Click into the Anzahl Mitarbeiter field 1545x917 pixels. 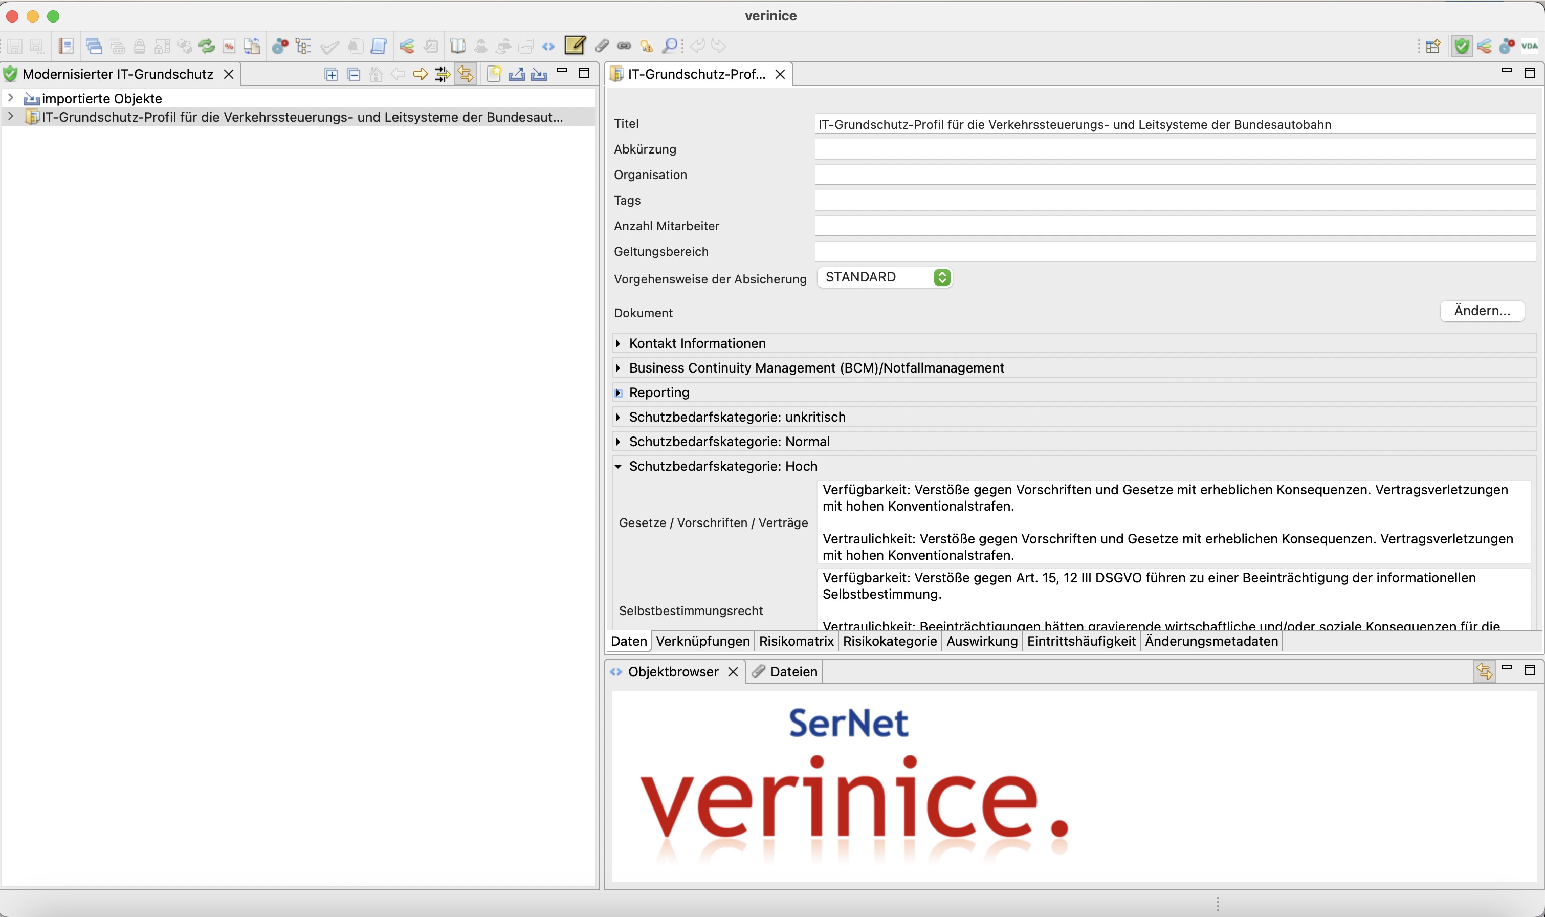point(1175,226)
